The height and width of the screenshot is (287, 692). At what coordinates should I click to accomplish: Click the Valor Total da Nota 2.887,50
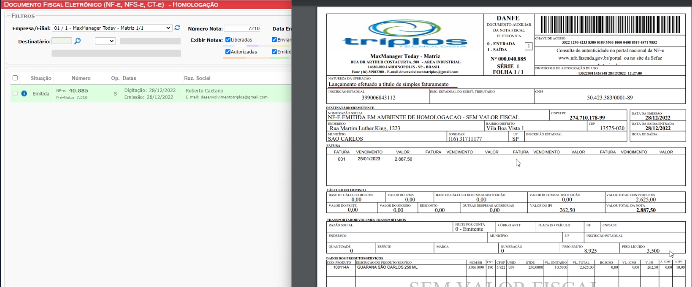(645, 210)
